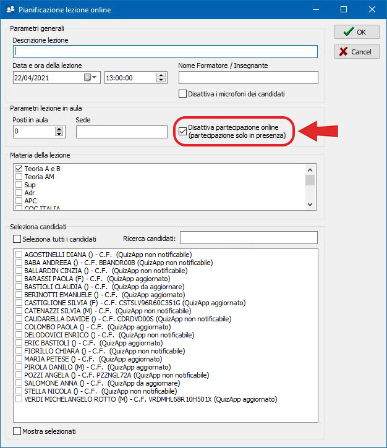Check the Teoria AM subject
The image size is (387, 448).
coord(19,177)
